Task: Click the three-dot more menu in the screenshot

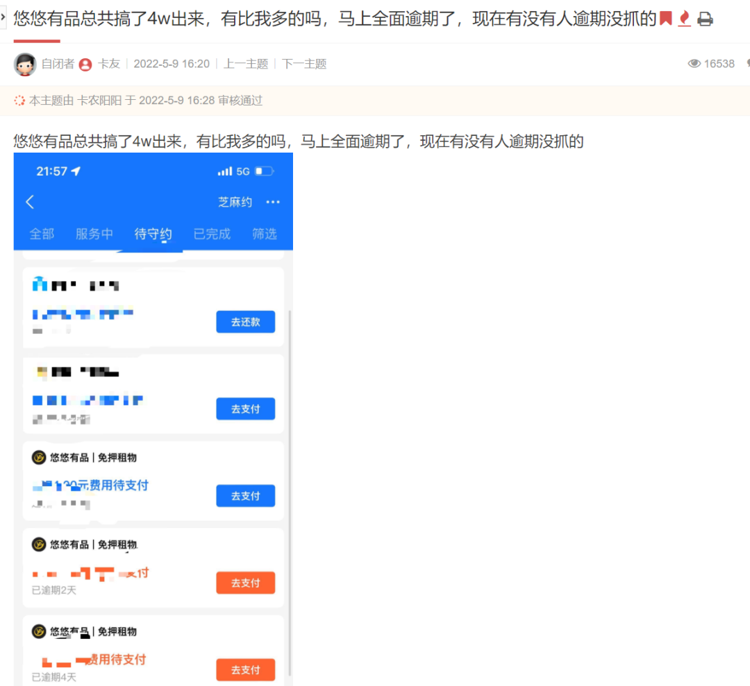Action: pyautogui.click(x=273, y=202)
